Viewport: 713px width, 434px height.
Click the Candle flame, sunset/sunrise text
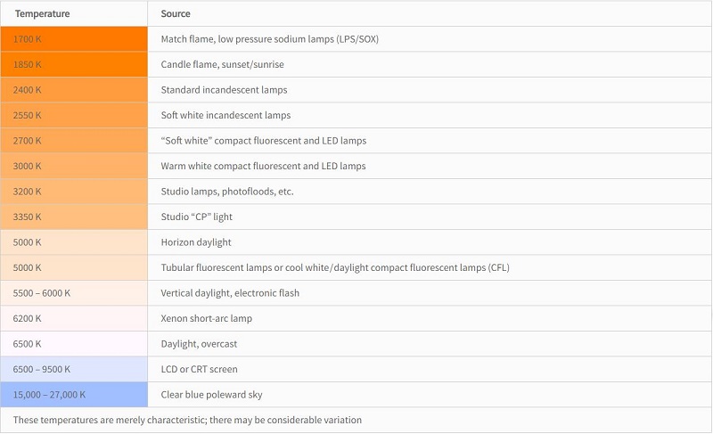pyautogui.click(x=222, y=64)
